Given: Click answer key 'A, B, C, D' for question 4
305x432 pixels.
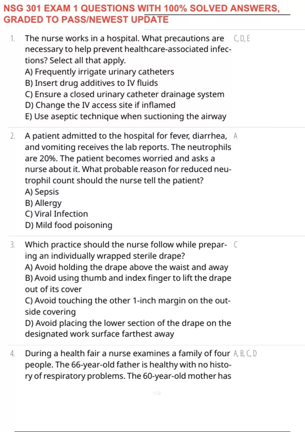Looking at the screenshot, I should pos(245,353).
